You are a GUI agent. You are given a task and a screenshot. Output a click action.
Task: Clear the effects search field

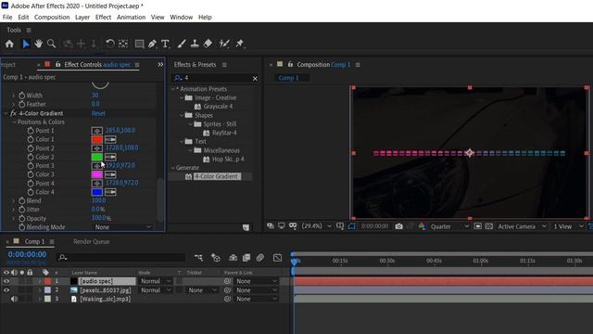click(255, 78)
